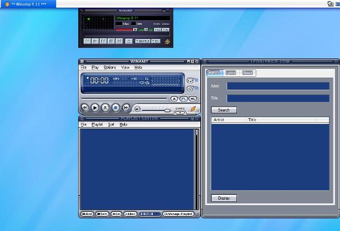
Task: Click the Manage Playlist button
Action: pyautogui.click(x=178, y=214)
